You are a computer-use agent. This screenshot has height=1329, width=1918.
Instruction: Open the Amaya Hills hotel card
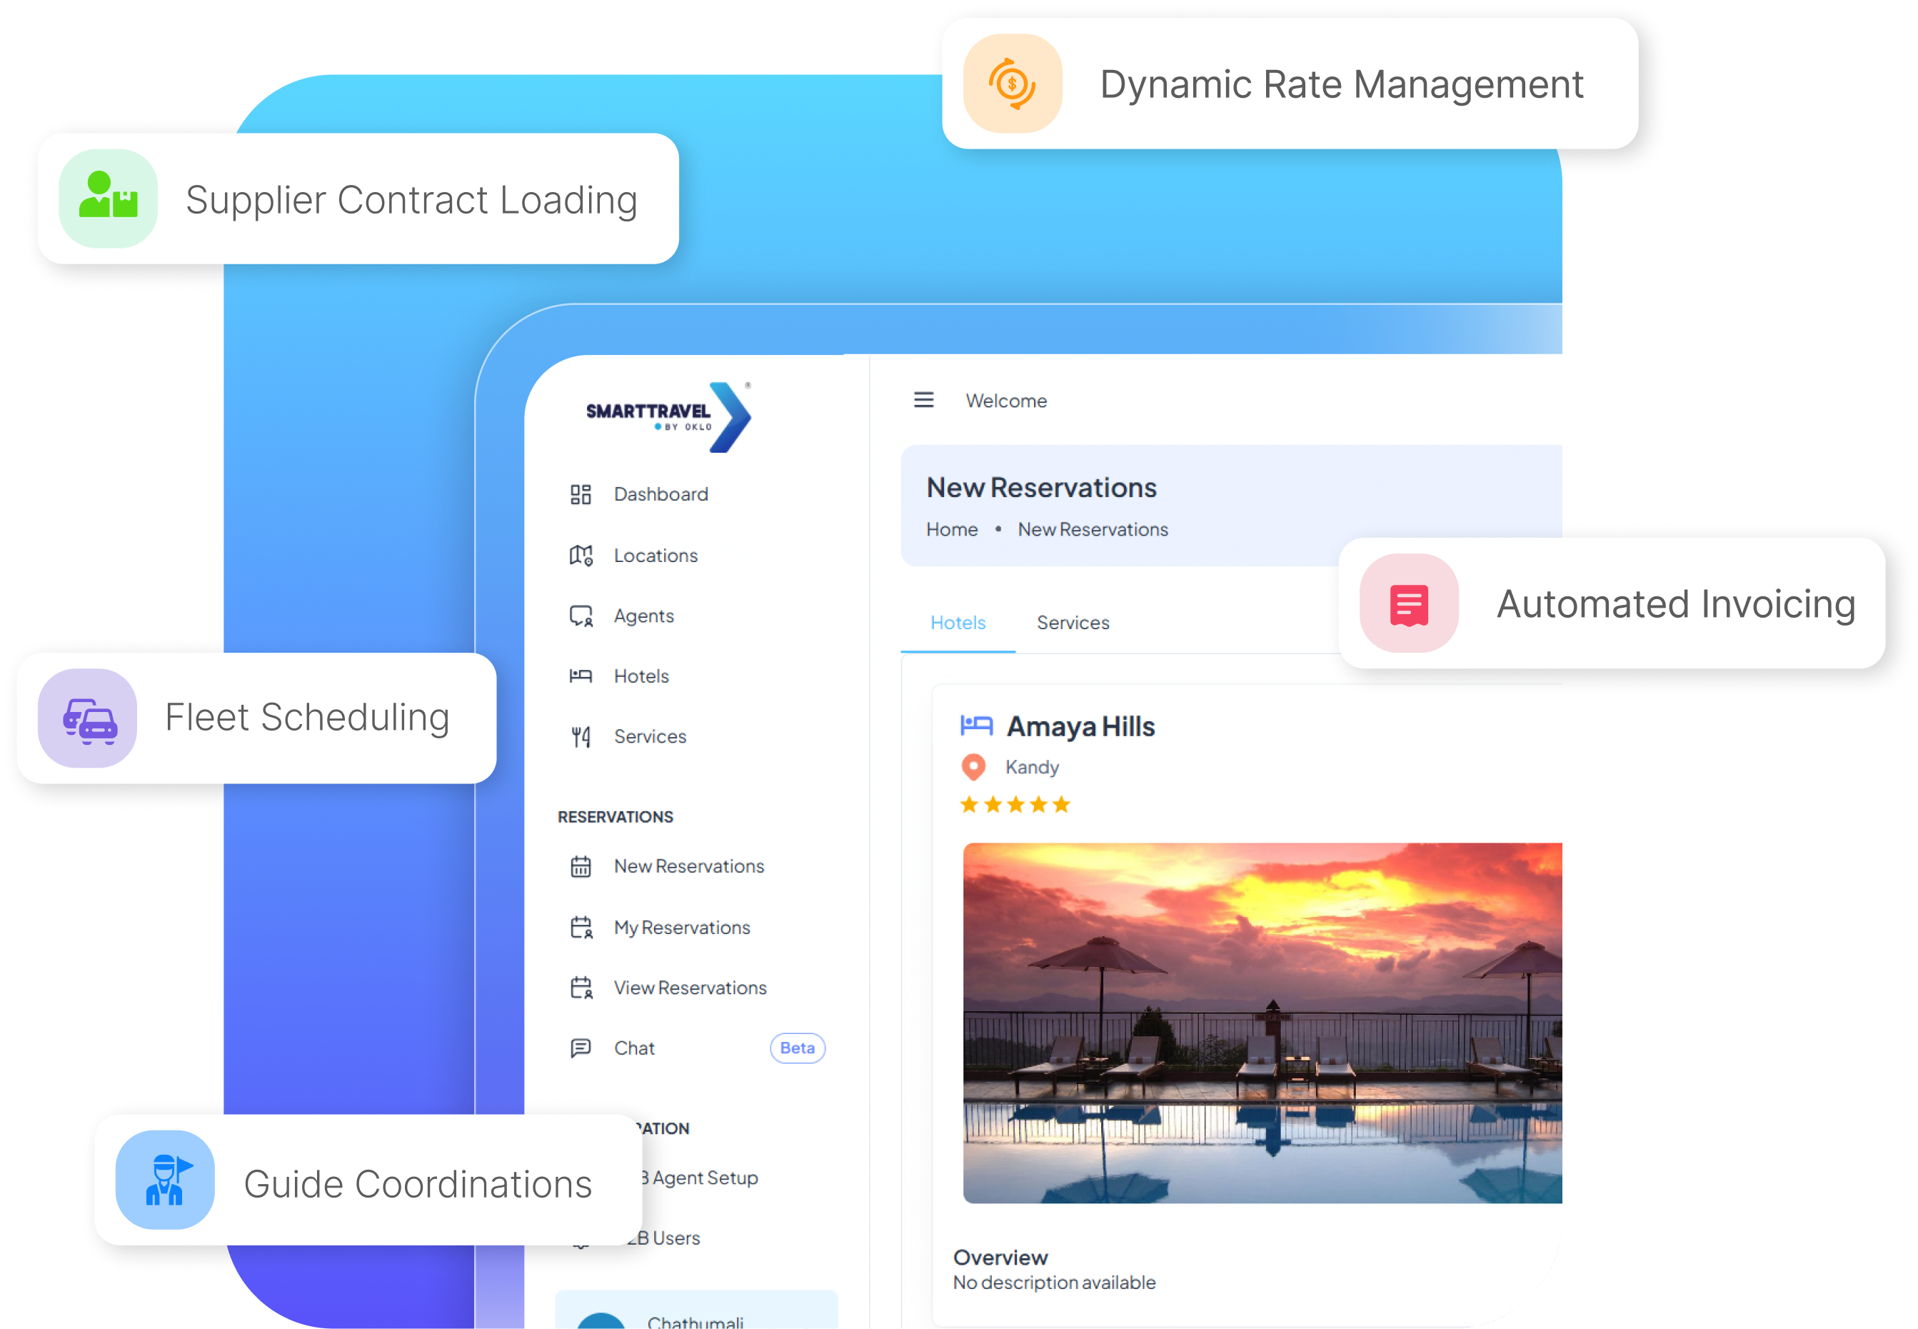point(1080,726)
